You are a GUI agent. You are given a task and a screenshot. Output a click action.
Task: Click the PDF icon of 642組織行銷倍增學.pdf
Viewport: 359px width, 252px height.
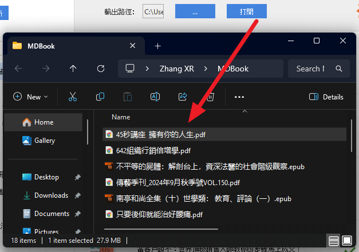tap(109, 150)
